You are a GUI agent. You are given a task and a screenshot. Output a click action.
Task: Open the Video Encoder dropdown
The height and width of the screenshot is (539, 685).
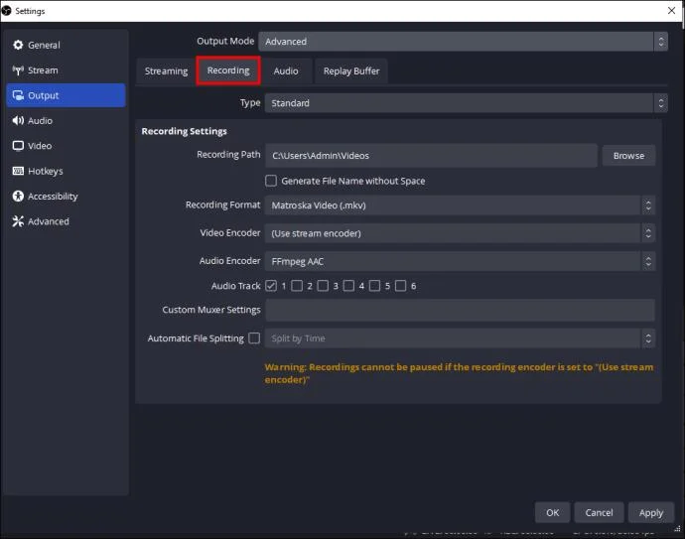pyautogui.click(x=460, y=233)
